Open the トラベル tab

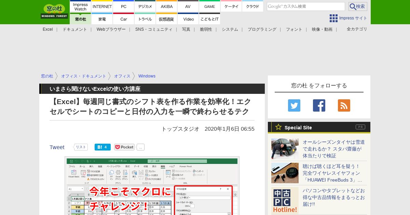(145, 19)
